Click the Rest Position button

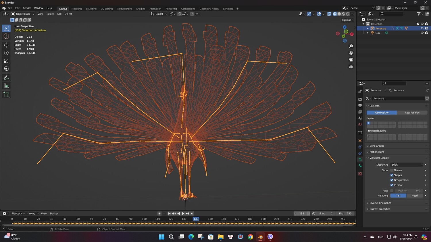point(412,113)
